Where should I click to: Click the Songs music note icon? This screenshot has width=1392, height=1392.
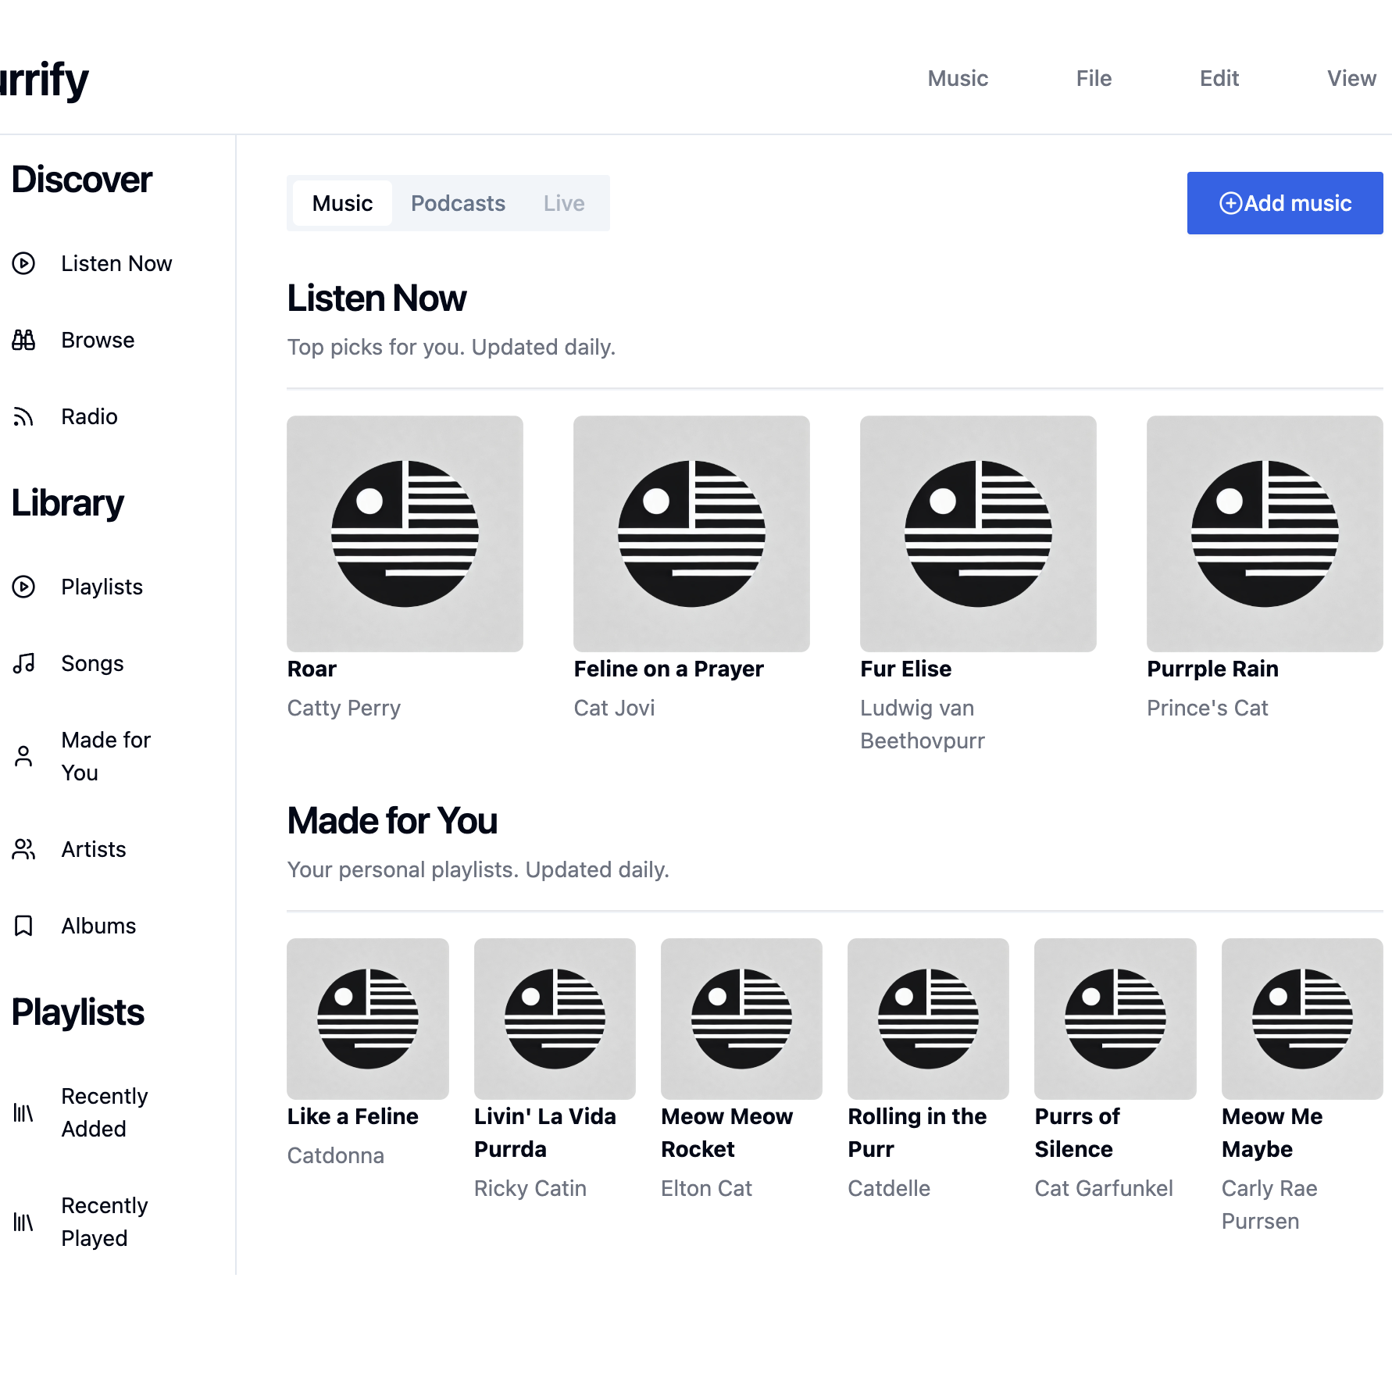click(x=23, y=663)
